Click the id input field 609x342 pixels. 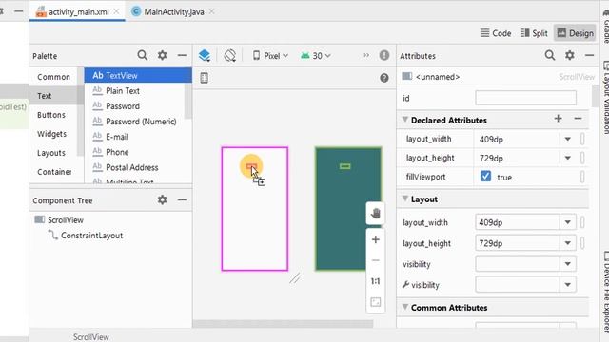pyautogui.click(x=525, y=98)
